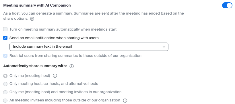
Task: Click the "Meeting summary with AI Companion" heading
Action: tap(37, 5)
